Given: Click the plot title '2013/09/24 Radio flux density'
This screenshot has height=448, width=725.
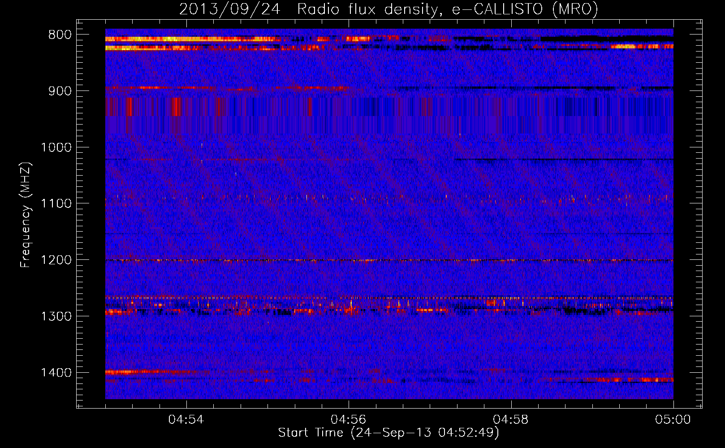Looking at the screenshot, I should tap(388, 9).
